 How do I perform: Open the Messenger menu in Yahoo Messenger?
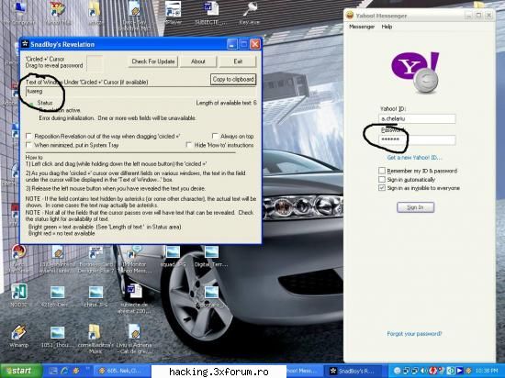(362, 27)
